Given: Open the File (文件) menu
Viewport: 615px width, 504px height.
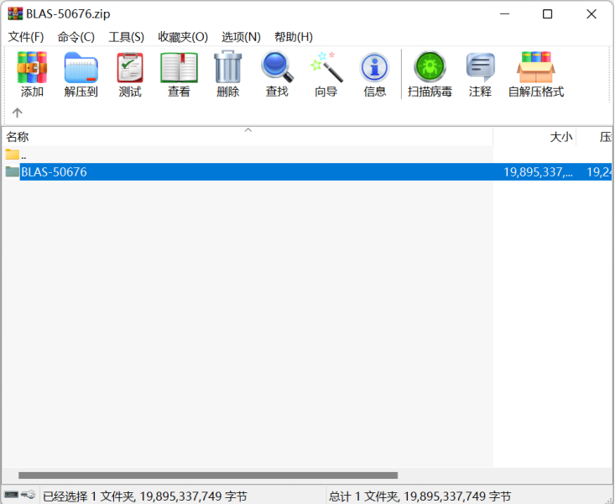Looking at the screenshot, I should coord(26,37).
